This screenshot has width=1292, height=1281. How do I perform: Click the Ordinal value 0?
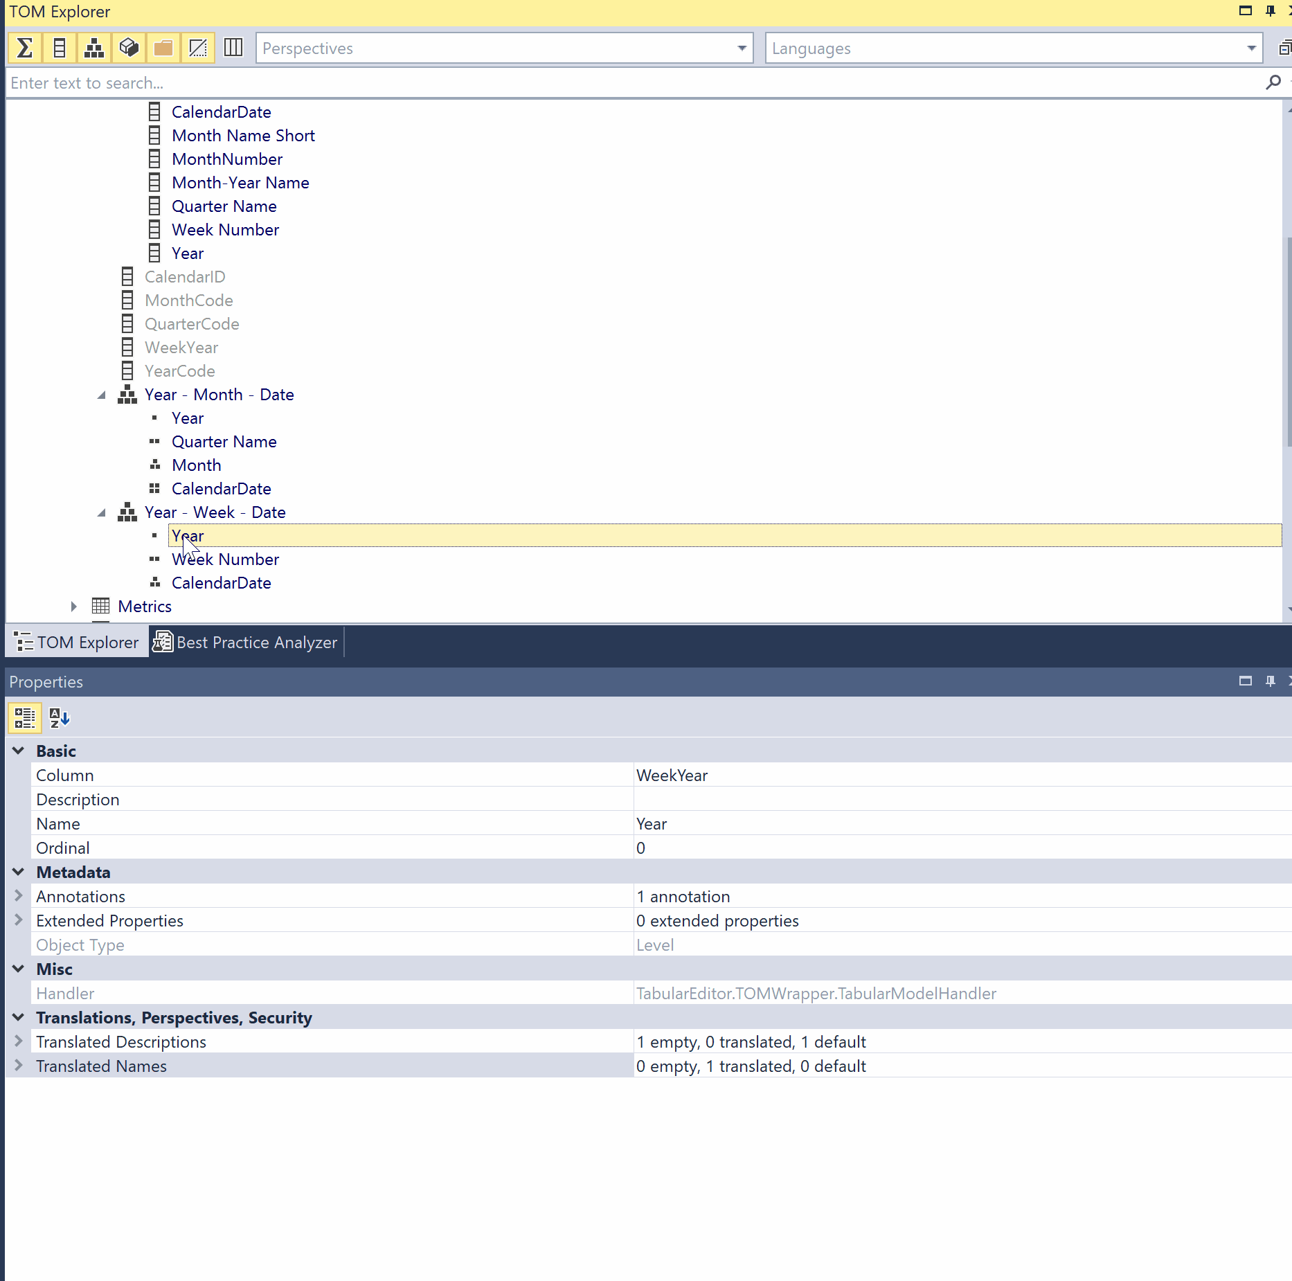(962, 848)
